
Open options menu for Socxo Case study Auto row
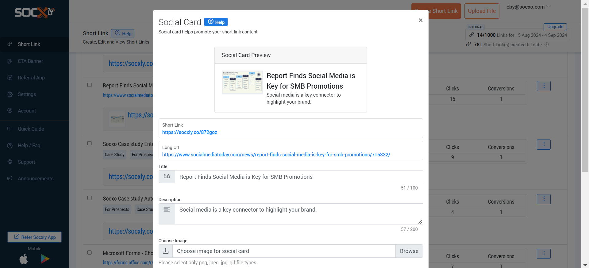[x=544, y=199]
